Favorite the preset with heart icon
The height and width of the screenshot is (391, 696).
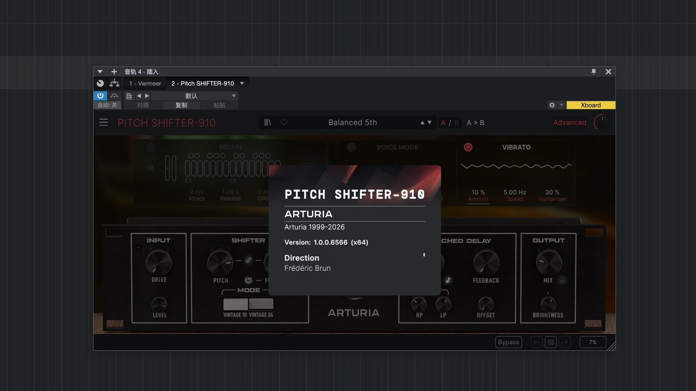pos(284,123)
